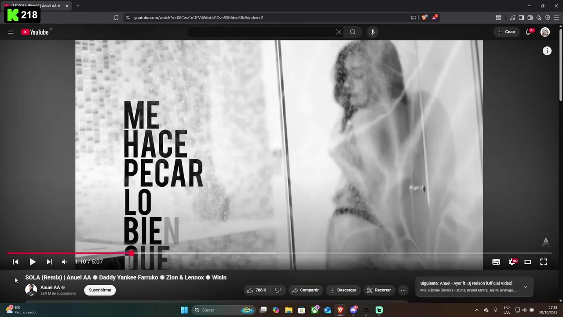563x317 pixels.
Task: Open YouTube notifications bell
Action: [529, 32]
